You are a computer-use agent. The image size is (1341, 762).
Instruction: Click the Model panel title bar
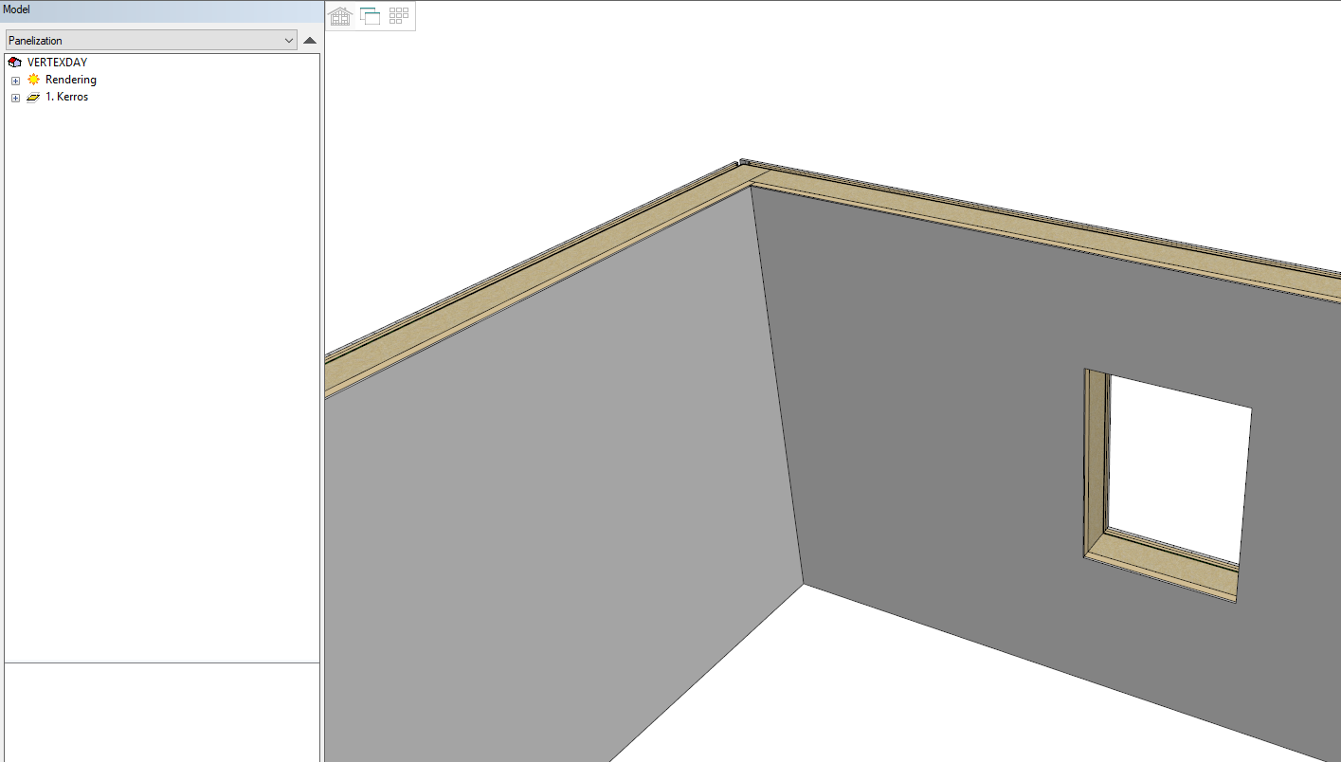click(161, 9)
